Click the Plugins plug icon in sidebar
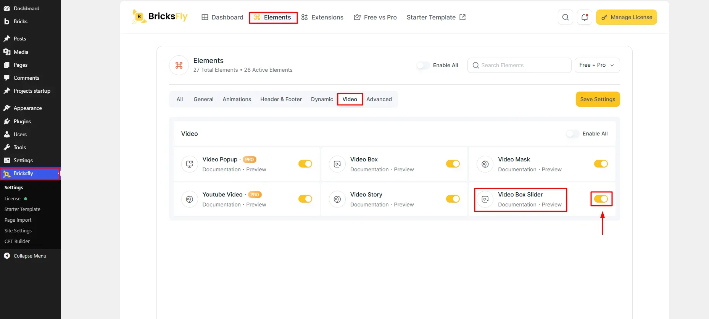709x319 pixels. tap(7, 121)
